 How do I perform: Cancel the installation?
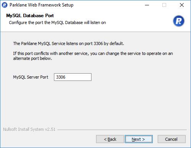tap(171, 139)
